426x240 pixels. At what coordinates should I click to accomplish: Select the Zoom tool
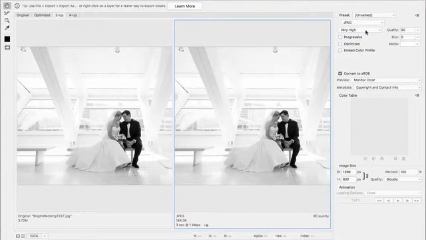(x=7, y=21)
